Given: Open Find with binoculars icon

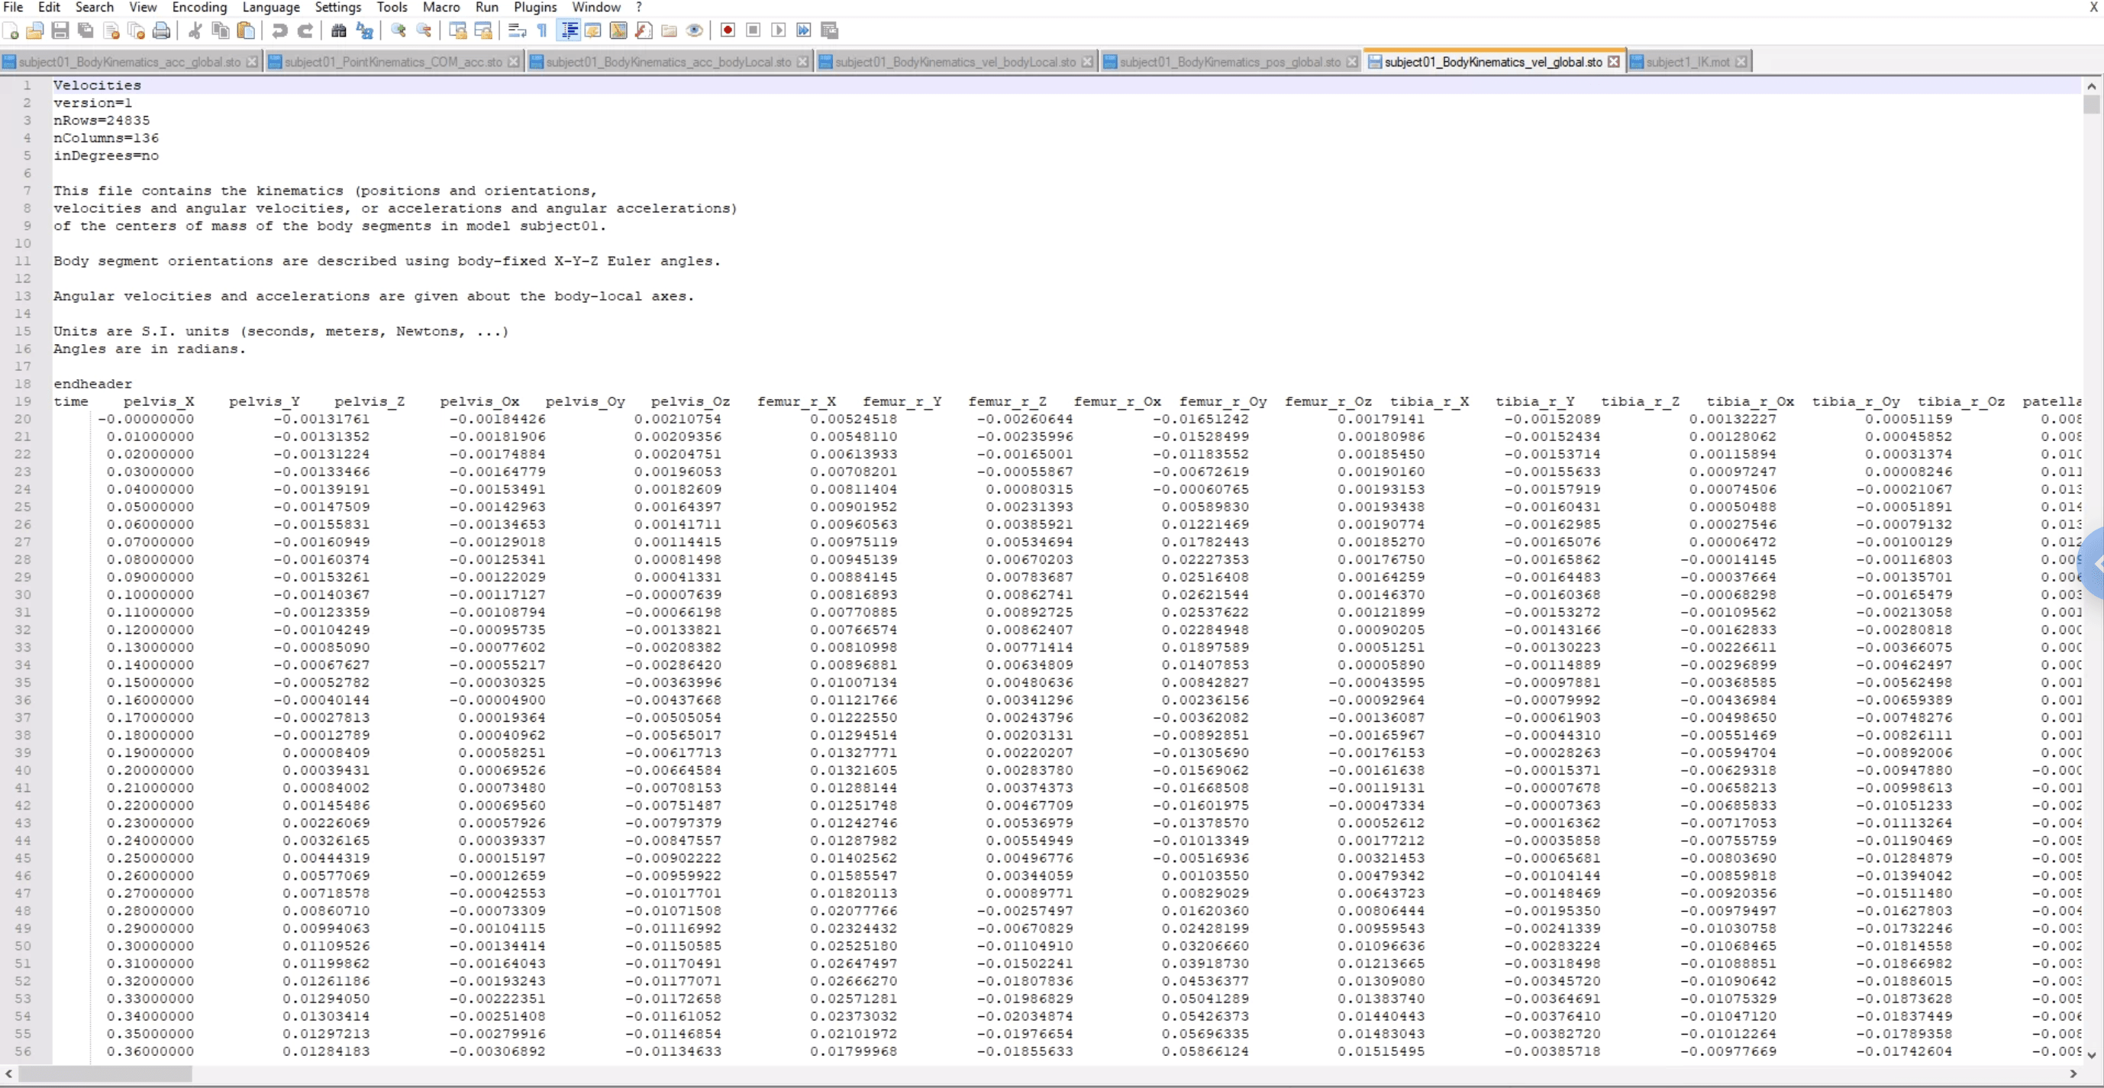Looking at the screenshot, I should click(338, 31).
